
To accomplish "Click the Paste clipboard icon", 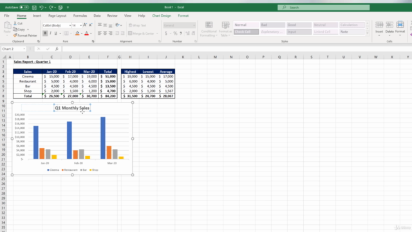I will point(7,26).
